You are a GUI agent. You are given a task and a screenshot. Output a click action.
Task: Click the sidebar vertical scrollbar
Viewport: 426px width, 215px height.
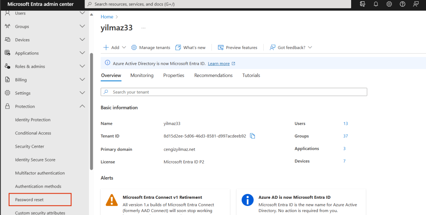pyautogui.click(x=92, y=111)
